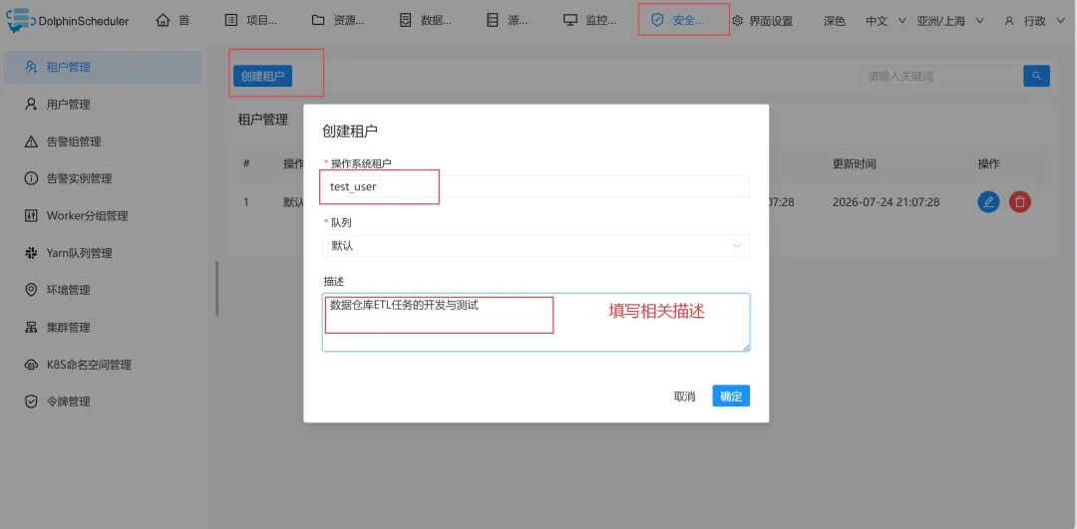Click the DolphinScheduler logo icon
This screenshot has height=529, width=1077.
(x=18, y=20)
